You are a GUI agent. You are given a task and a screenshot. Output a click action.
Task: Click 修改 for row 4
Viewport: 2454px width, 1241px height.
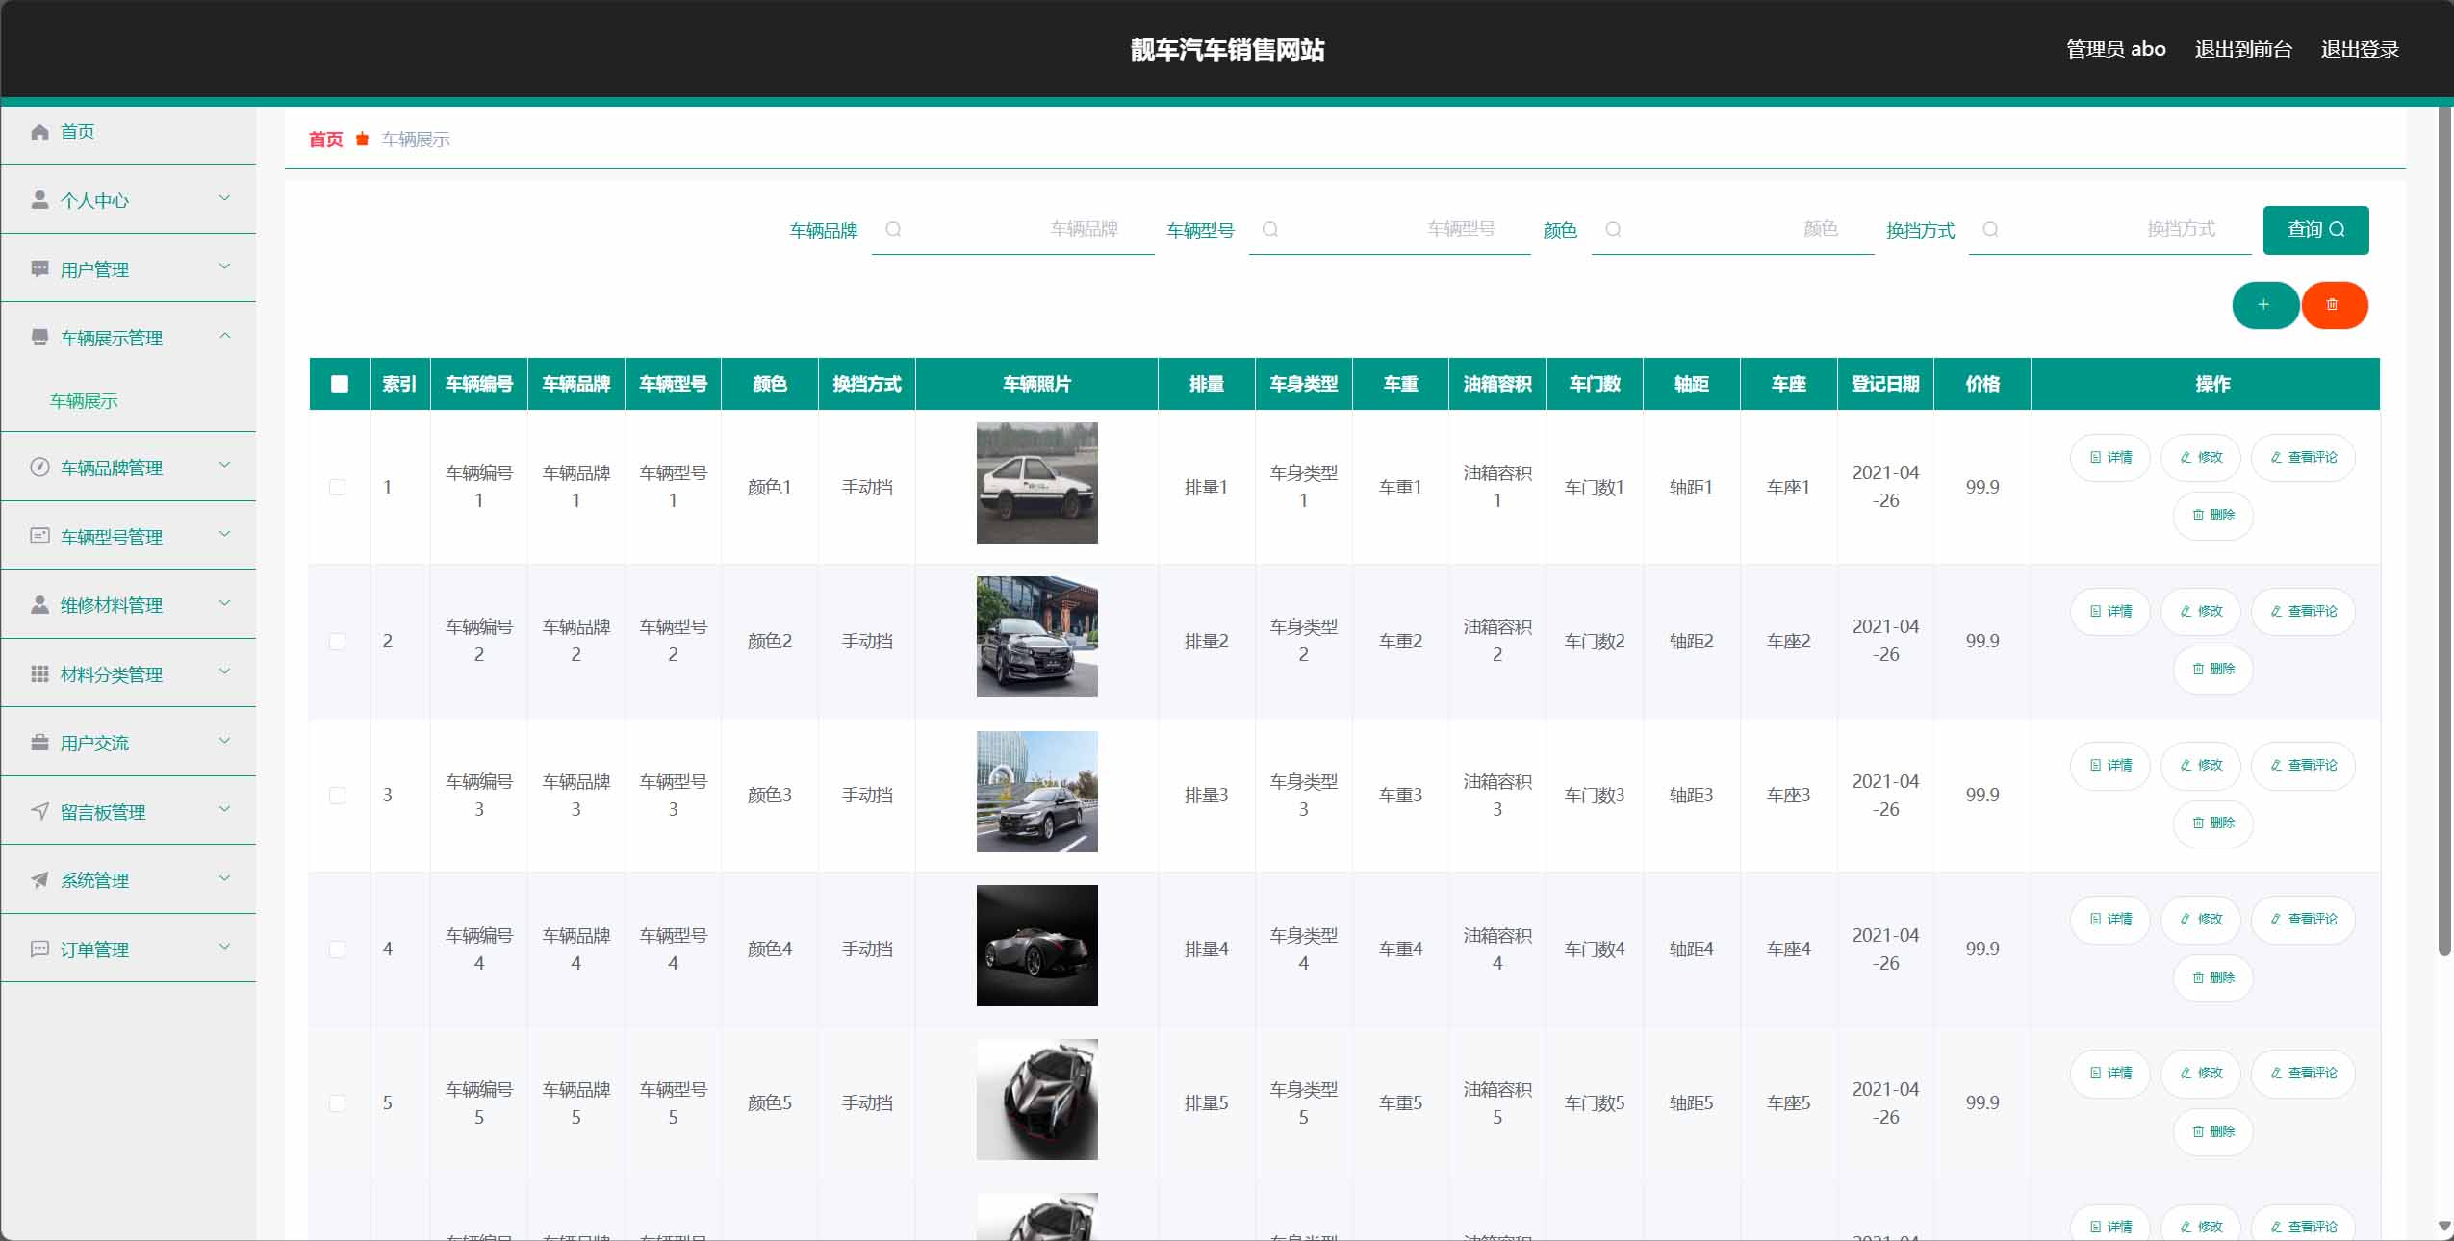pos(2201,919)
